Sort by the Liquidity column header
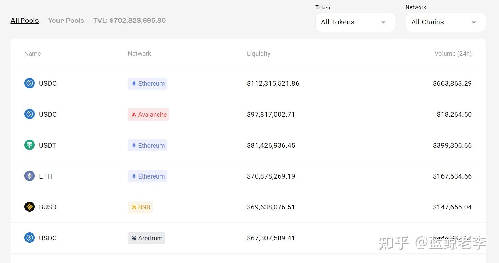The height and width of the screenshot is (263, 499). 259,54
